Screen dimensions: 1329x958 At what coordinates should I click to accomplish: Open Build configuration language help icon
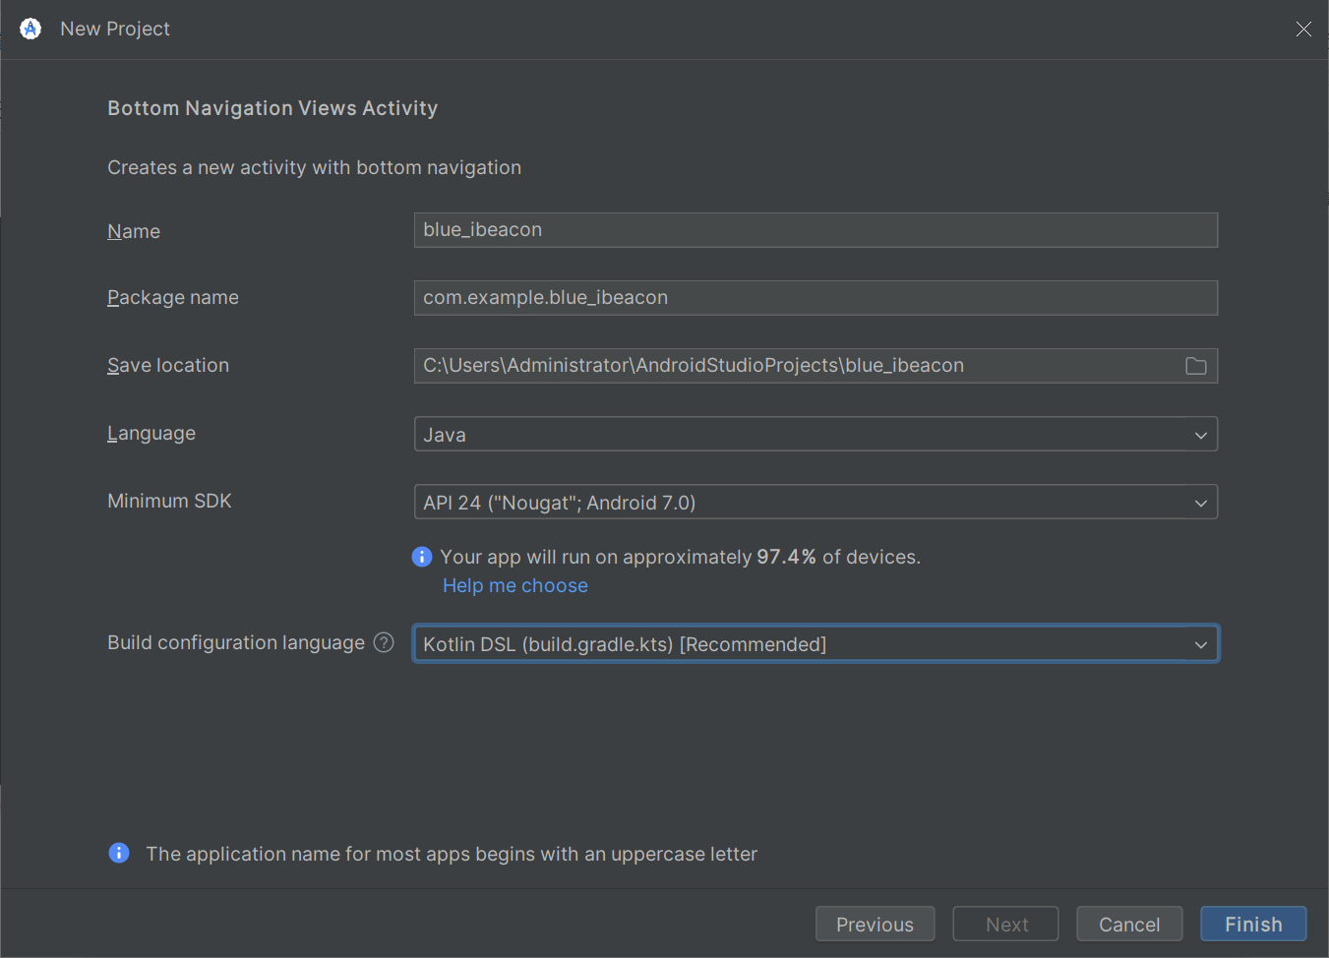coord(384,642)
